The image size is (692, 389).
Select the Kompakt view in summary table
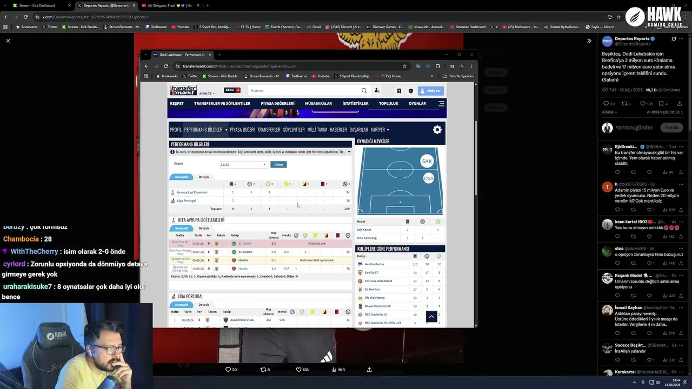pos(182,177)
